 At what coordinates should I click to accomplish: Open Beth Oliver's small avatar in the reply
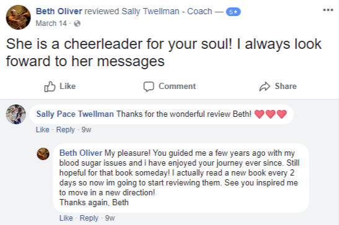point(43,154)
